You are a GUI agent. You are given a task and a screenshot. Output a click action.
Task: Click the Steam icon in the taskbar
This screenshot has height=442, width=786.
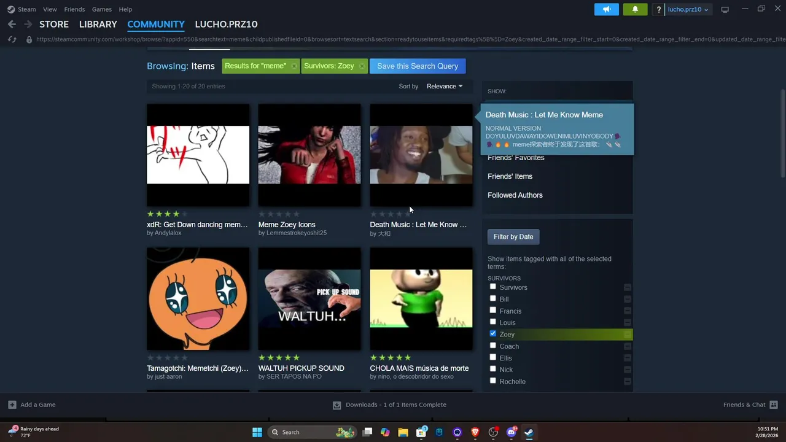pos(529,432)
